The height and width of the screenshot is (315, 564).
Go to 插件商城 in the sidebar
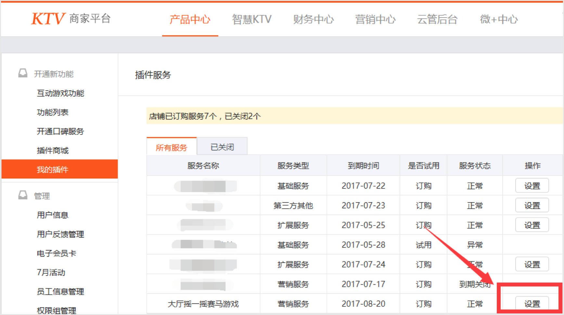point(53,151)
